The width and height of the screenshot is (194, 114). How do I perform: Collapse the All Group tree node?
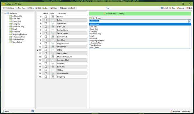point(5,13)
